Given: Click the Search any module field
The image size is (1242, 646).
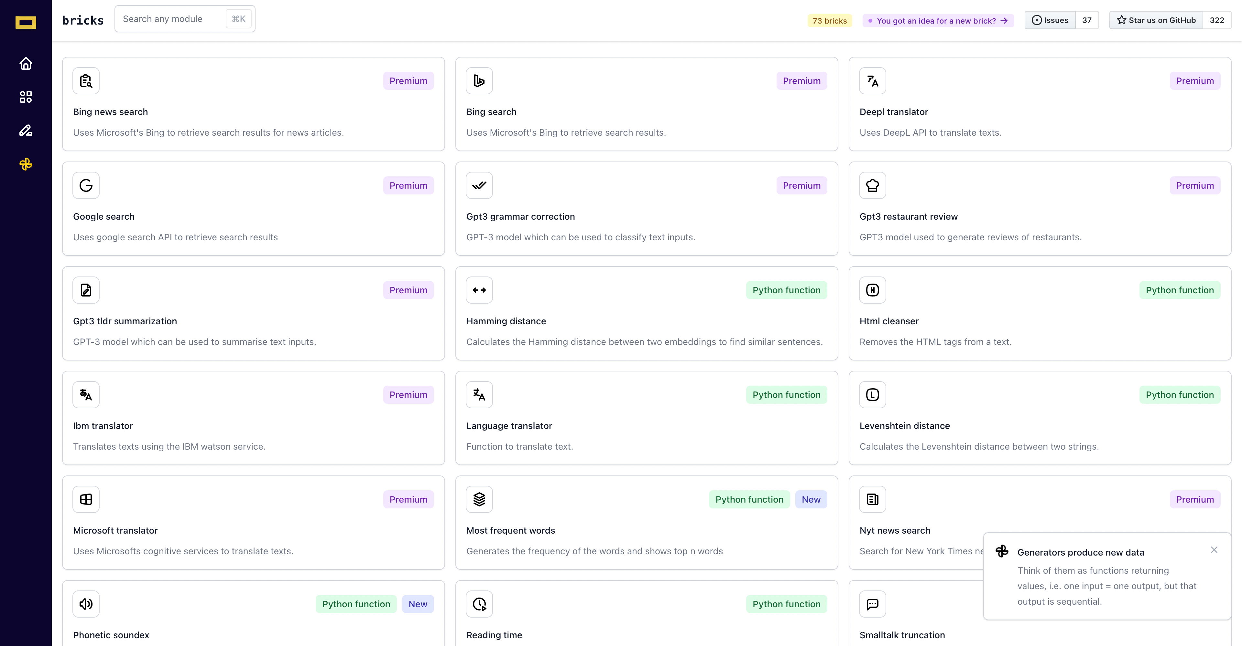Looking at the screenshot, I should pos(185,19).
